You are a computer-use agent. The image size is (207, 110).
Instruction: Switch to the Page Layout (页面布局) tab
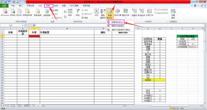30,6
